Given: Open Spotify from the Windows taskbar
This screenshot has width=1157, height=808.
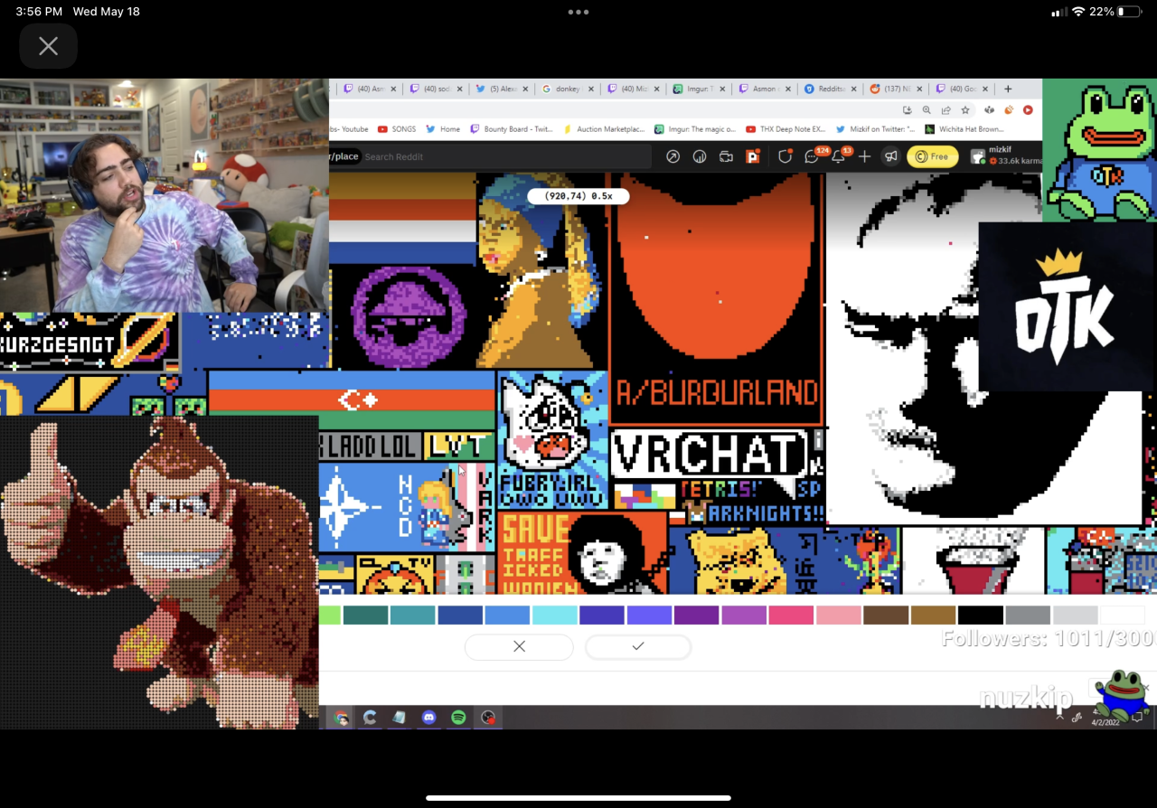Looking at the screenshot, I should (x=458, y=718).
